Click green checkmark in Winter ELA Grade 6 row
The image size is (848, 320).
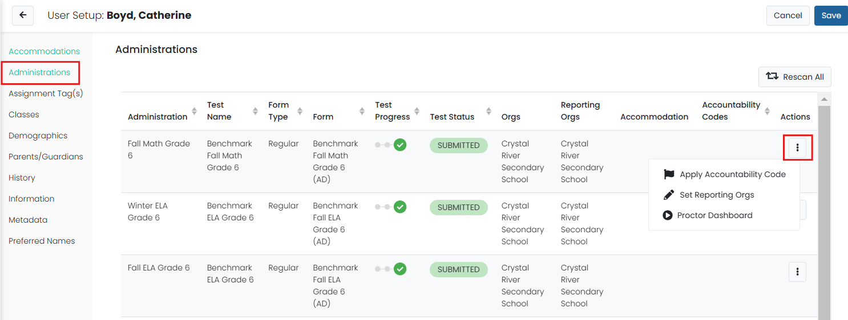pyautogui.click(x=400, y=207)
